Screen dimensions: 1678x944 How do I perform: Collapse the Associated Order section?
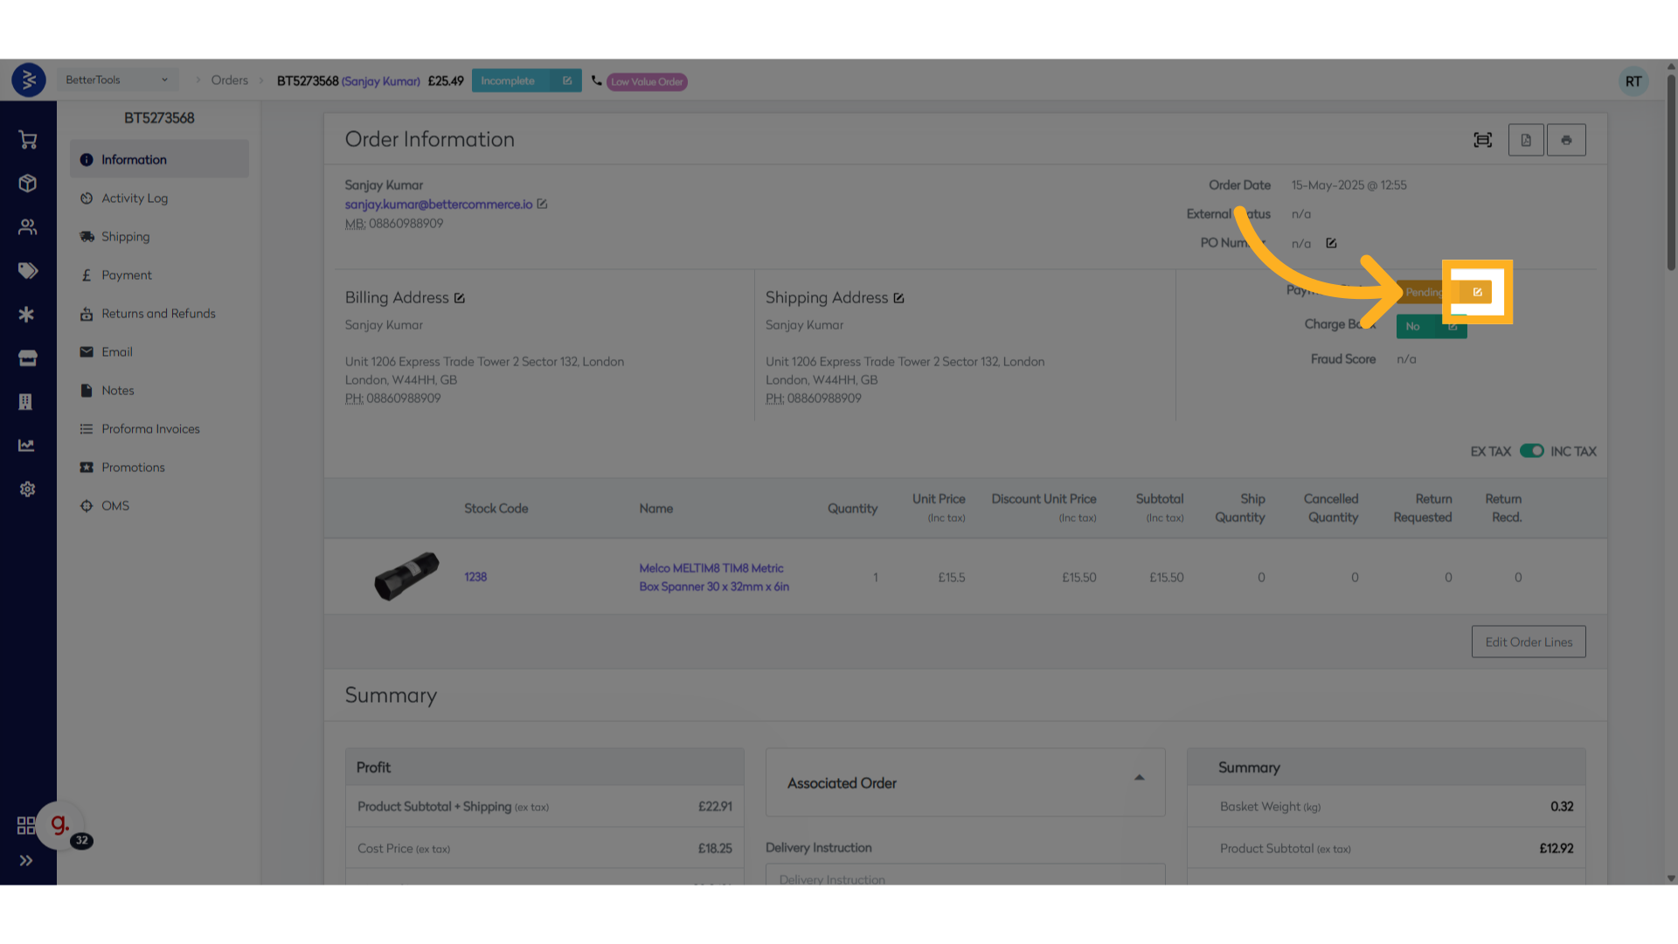coord(1139,776)
